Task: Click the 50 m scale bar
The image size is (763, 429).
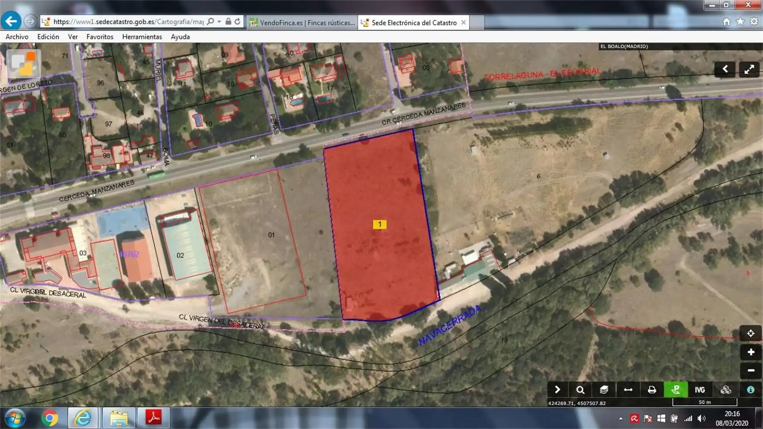Action: 705,402
